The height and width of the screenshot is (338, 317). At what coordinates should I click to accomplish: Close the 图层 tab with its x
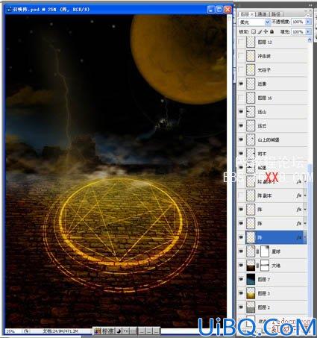(252, 14)
